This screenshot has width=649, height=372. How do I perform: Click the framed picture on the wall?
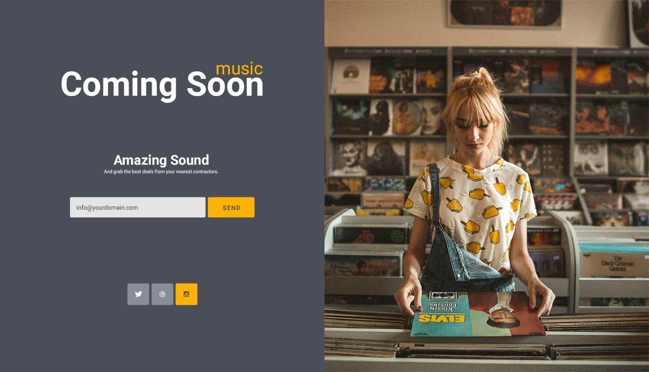point(505,13)
